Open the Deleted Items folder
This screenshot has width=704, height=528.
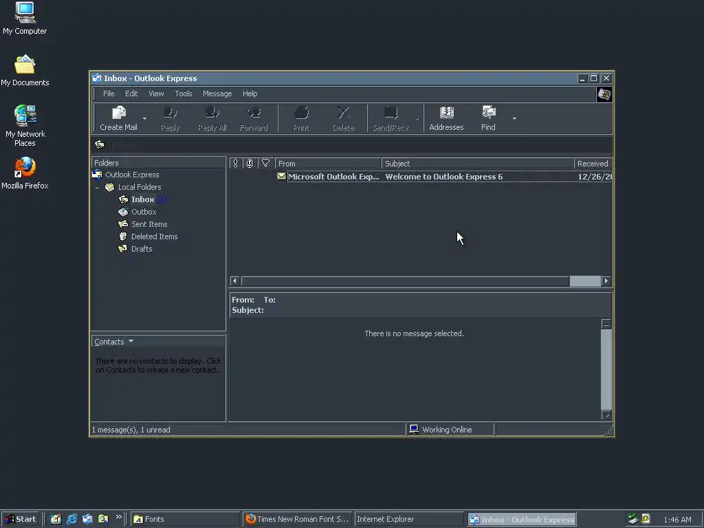(155, 236)
